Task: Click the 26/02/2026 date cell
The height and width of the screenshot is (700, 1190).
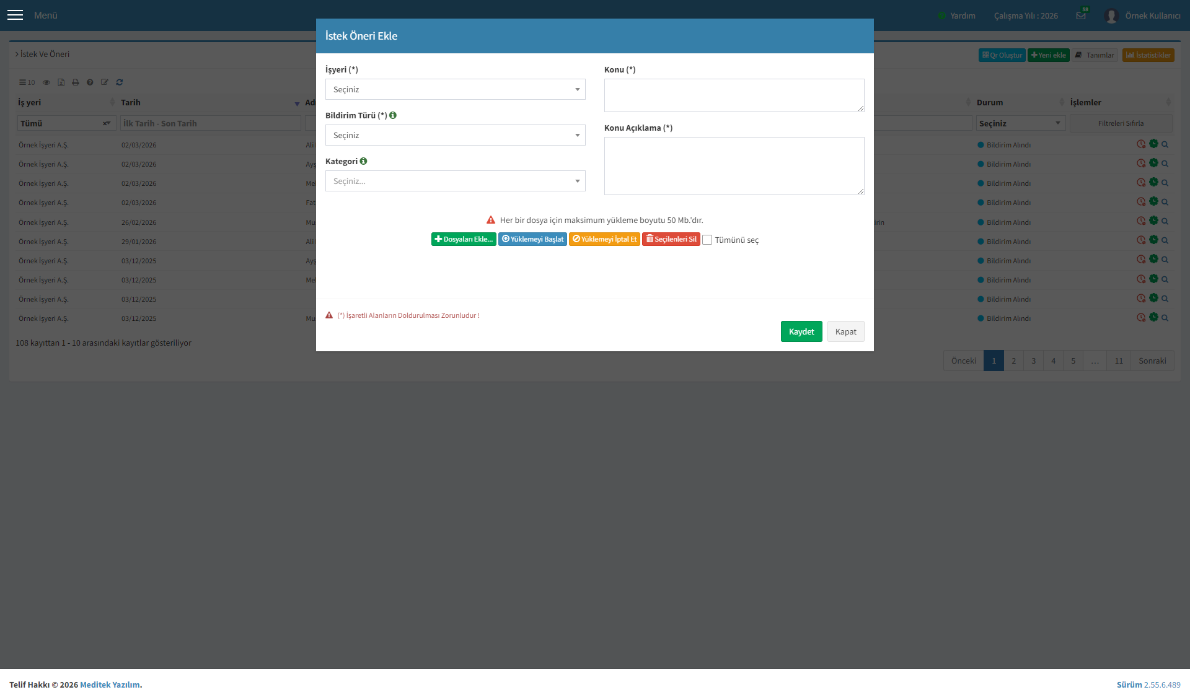Action: pos(139,222)
